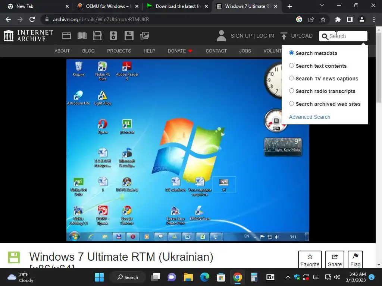Click the Favorite button
Image resolution: width=382 pixels, height=286 pixels.
coord(310,260)
